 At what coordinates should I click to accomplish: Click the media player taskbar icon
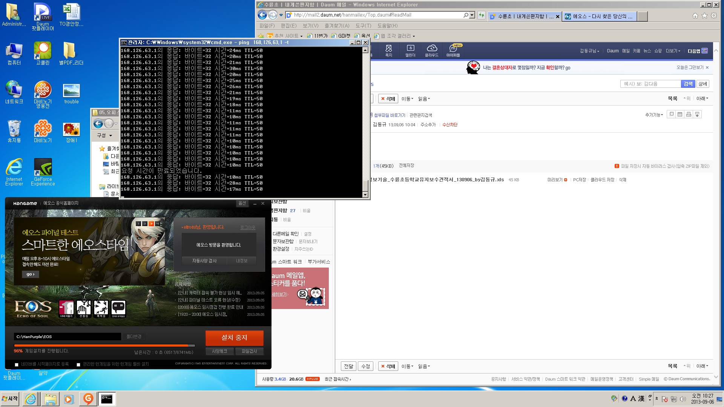(69, 399)
